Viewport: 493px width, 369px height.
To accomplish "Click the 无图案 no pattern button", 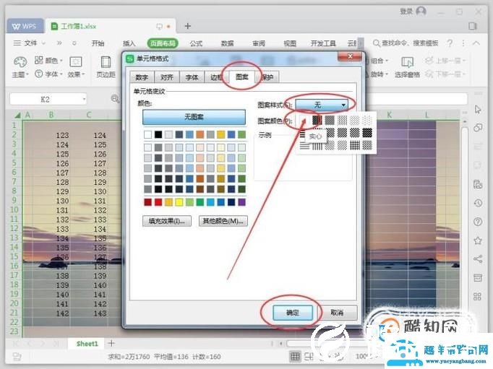I will (x=194, y=117).
